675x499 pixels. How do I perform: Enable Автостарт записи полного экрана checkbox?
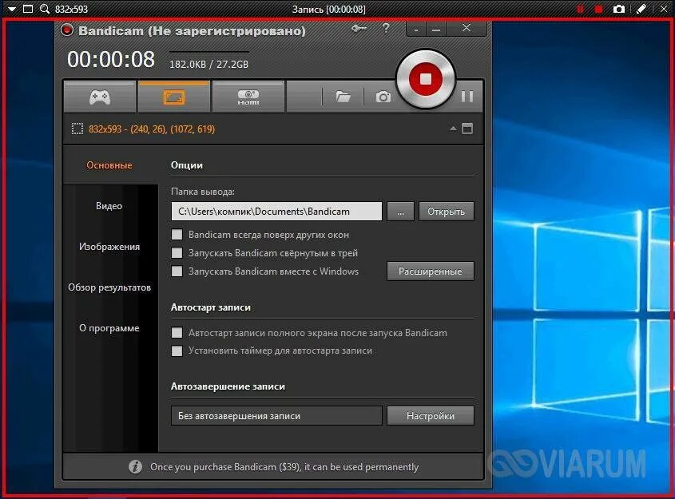click(177, 332)
